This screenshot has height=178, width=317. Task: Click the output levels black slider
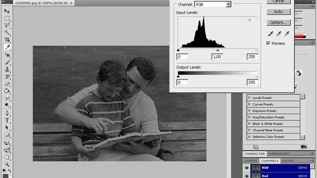pos(178,76)
